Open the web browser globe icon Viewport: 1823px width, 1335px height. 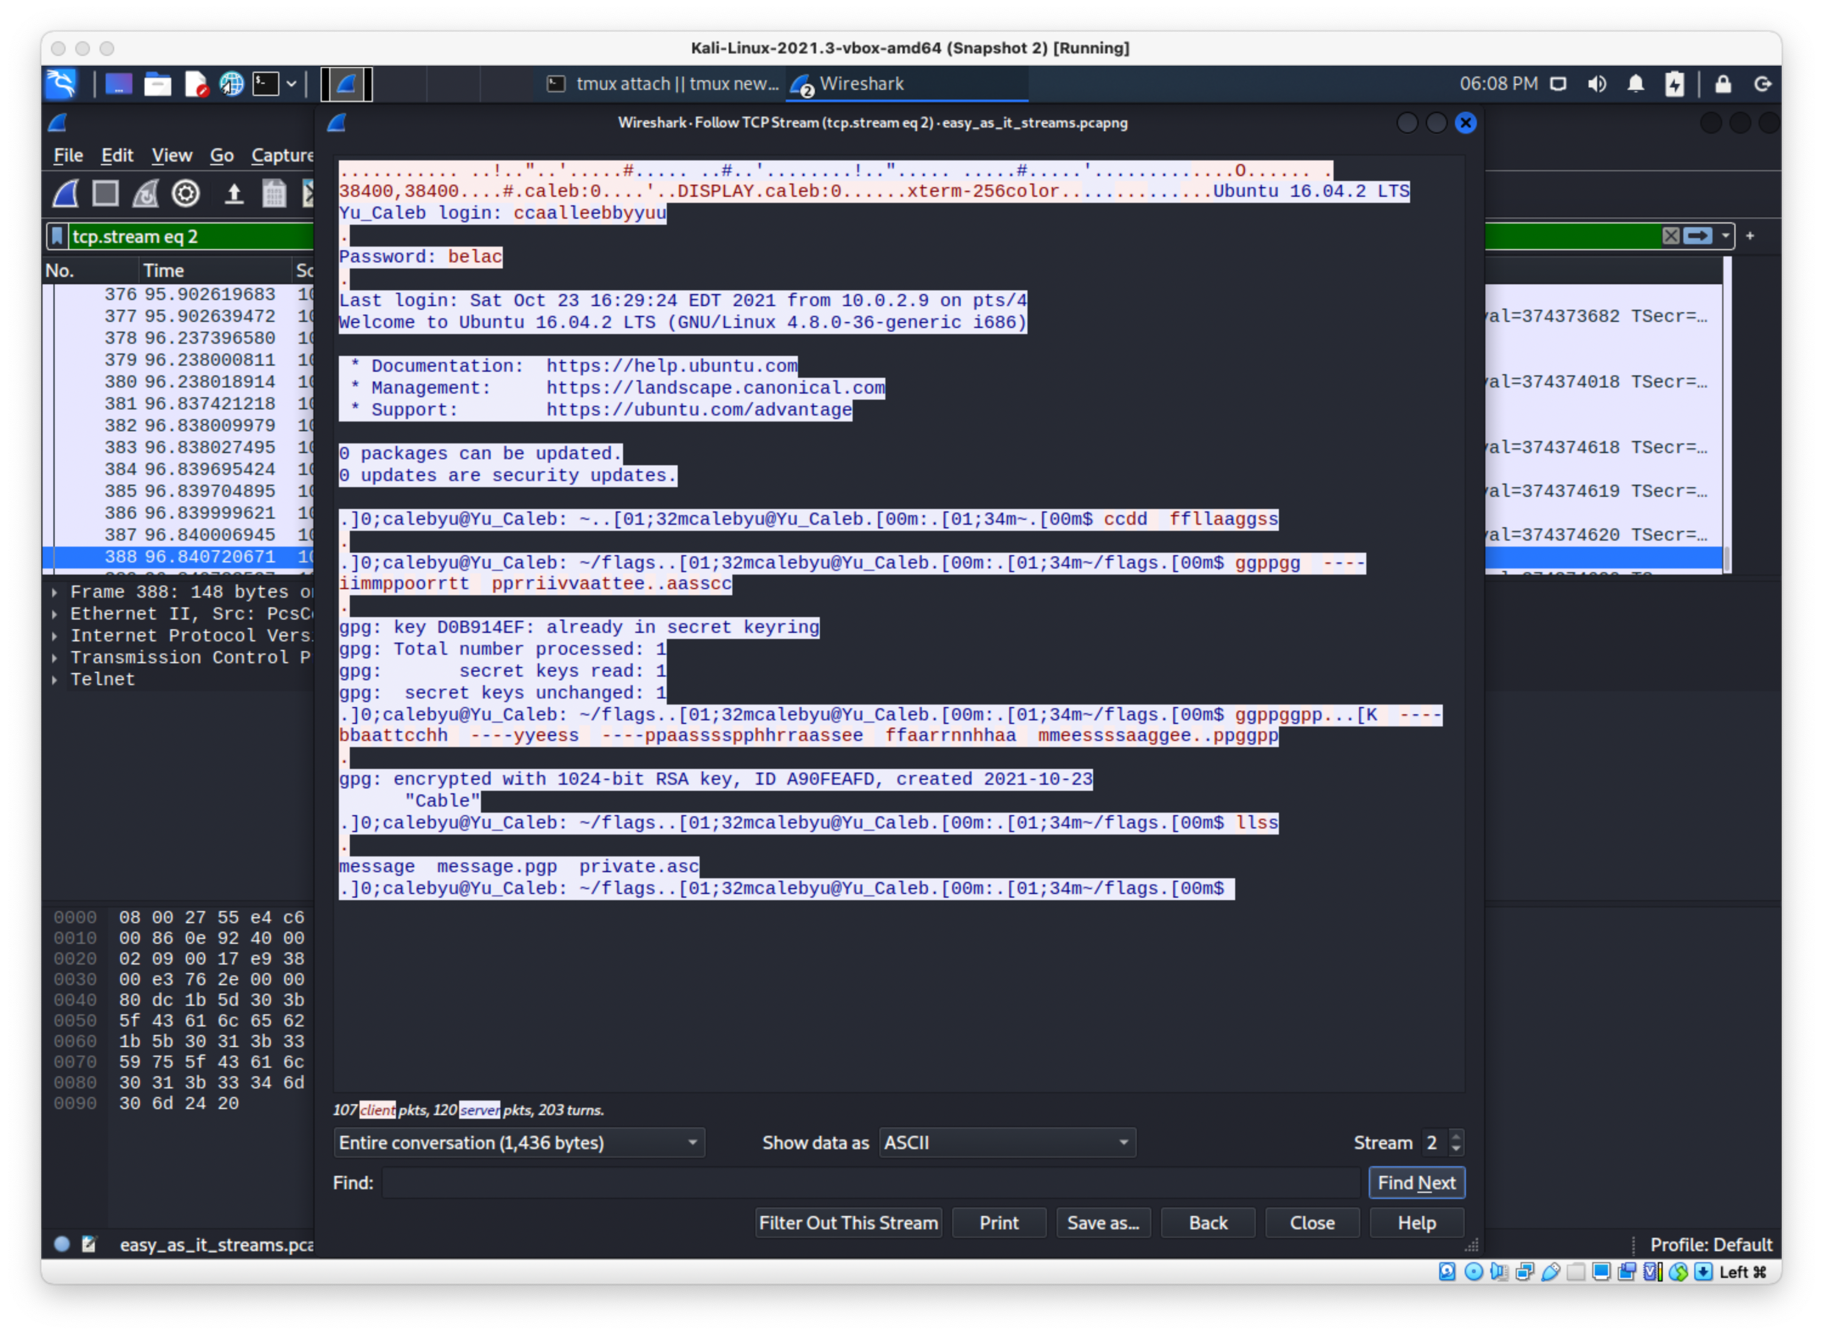[x=232, y=84]
